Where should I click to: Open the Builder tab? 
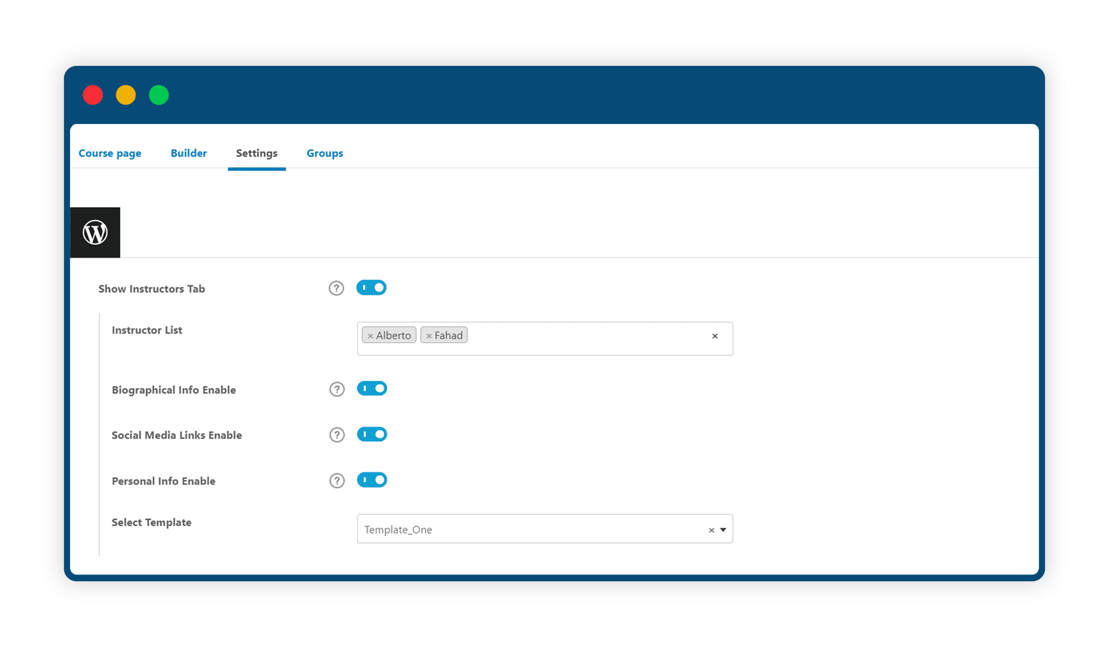tap(189, 153)
